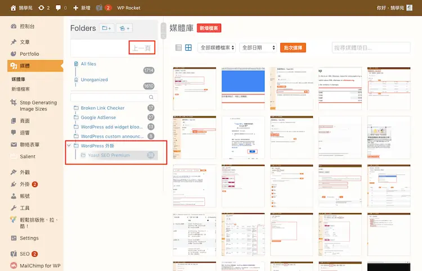Open 全部媒體檔案 dropdown

tap(217, 48)
